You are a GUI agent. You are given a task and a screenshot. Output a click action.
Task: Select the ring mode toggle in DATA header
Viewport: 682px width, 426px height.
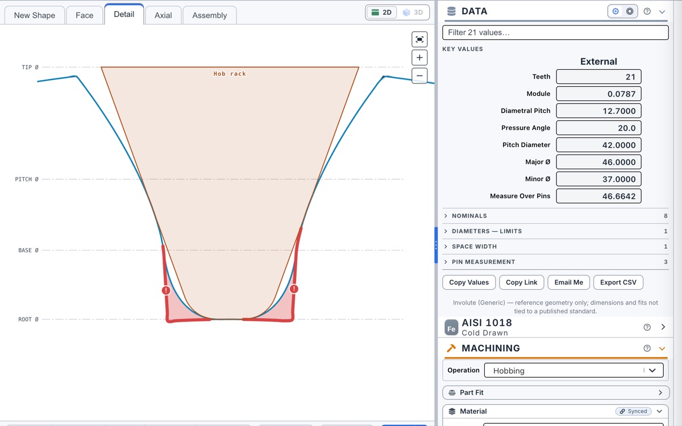(630, 11)
